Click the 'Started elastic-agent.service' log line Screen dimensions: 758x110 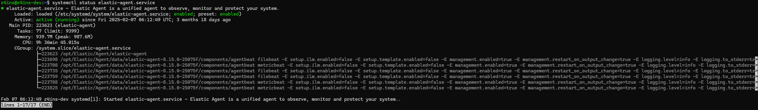pyautogui.click(x=201, y=99)
